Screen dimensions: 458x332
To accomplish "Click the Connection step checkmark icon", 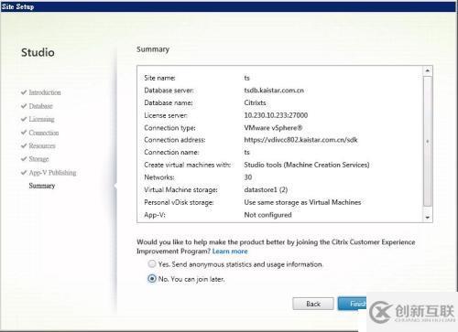I will tap(24, 133).
